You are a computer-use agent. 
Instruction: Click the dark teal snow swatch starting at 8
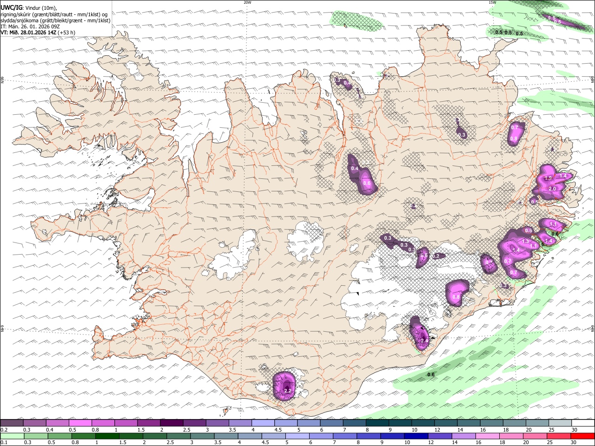pyautogui.click(x=377, y=423)
